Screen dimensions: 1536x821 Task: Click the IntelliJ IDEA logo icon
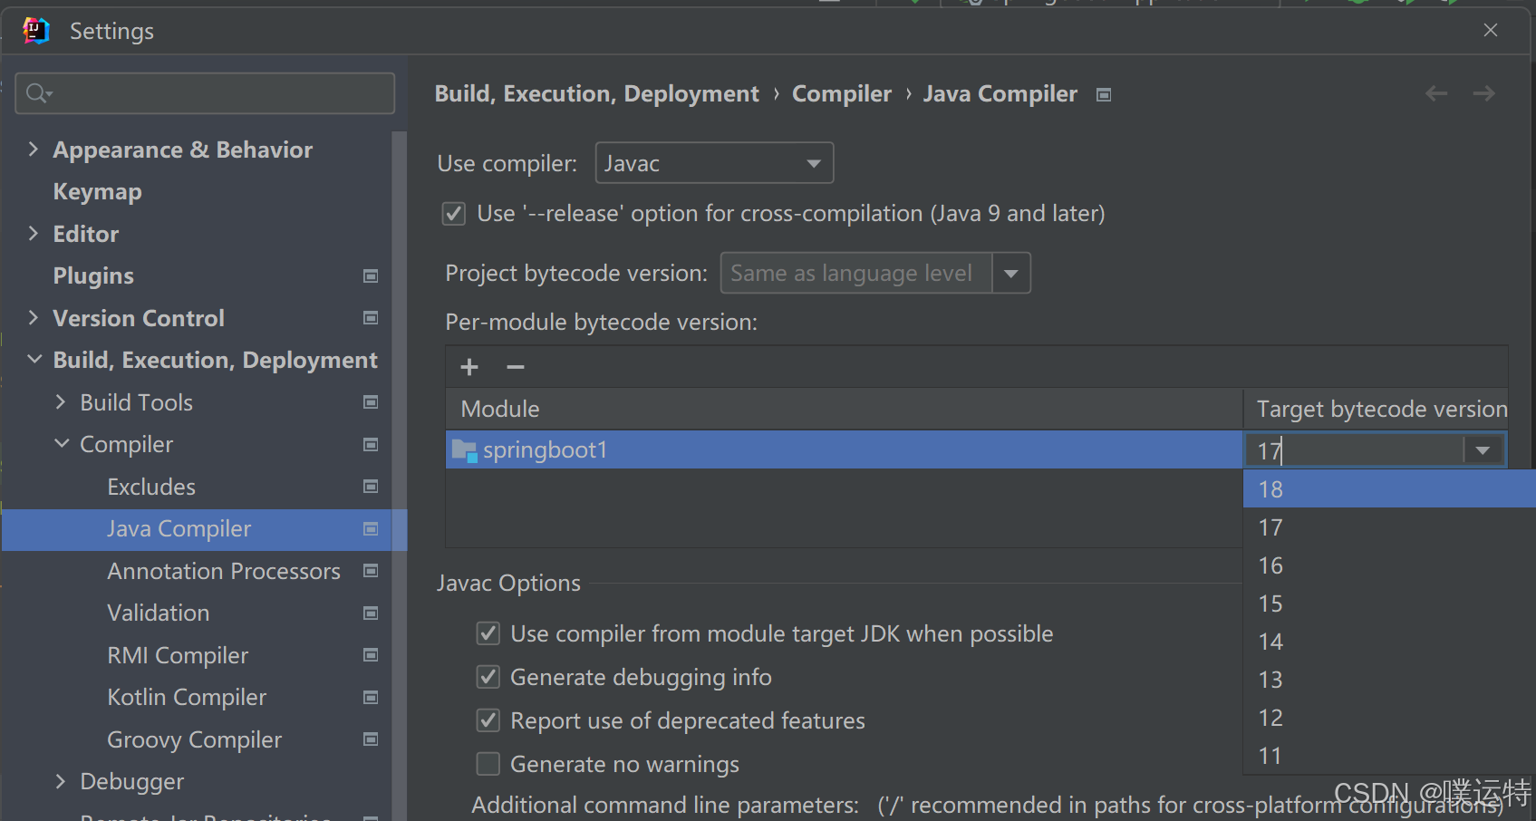(35, 31)
